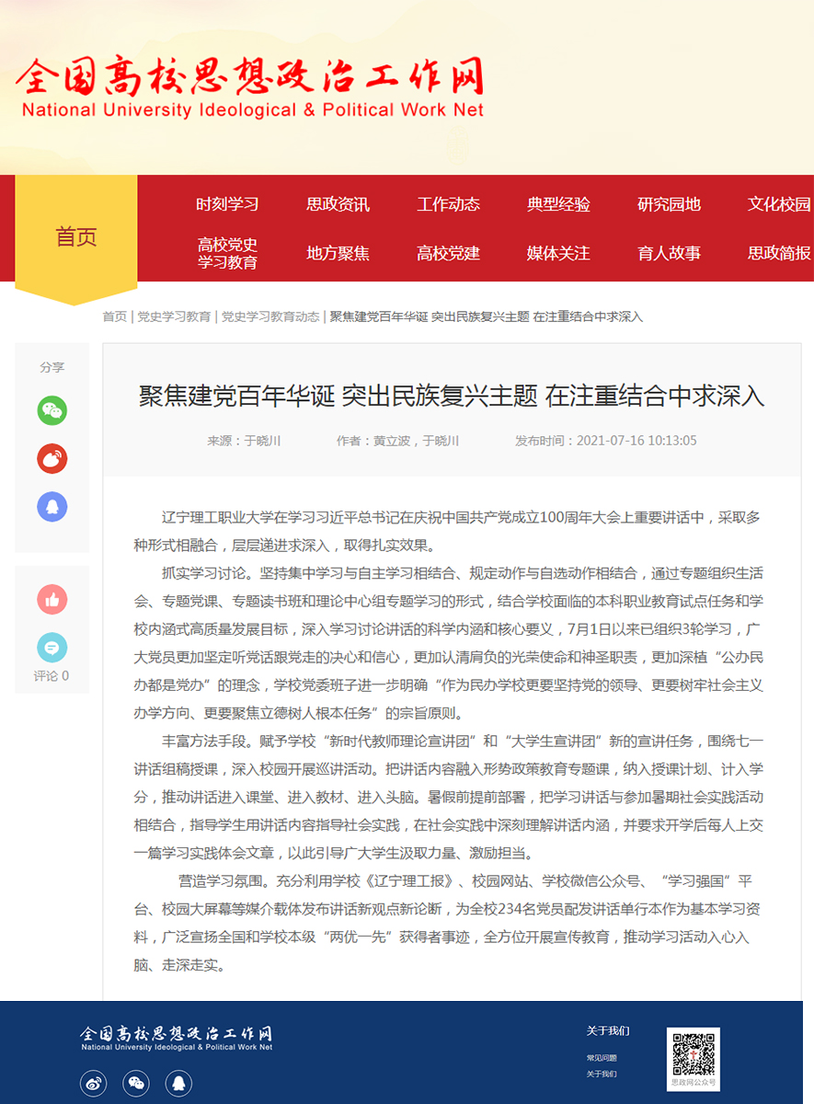Share the article via the blue QQ icon
The width and height of the screenshot is (814, 1104).
click(52, 506)
